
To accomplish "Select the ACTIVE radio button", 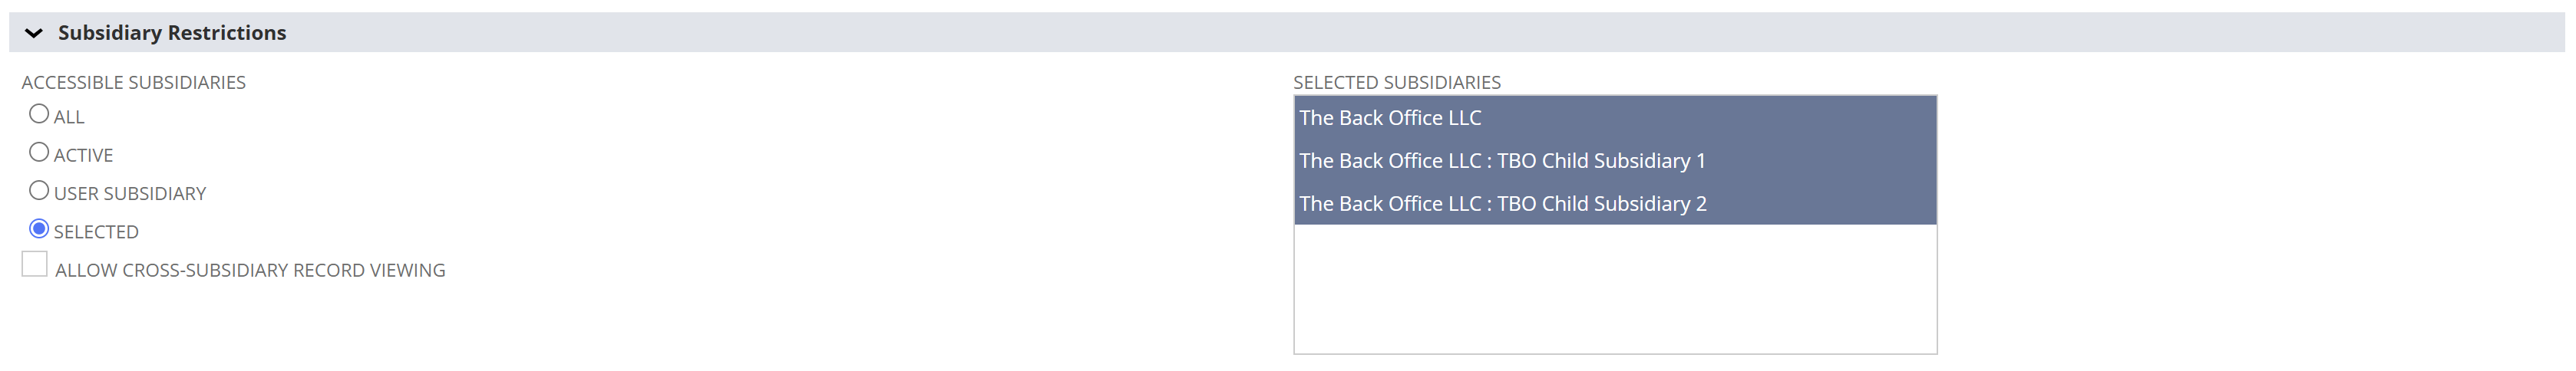I will pyautogui.click(x=39, y=153).
